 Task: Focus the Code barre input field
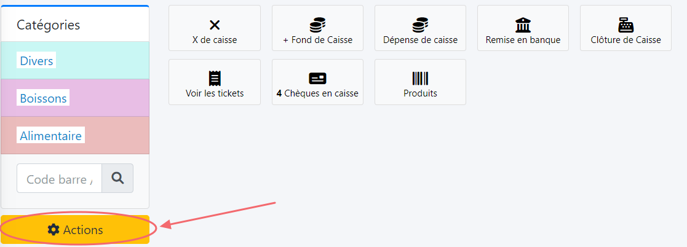coord(59,178)
